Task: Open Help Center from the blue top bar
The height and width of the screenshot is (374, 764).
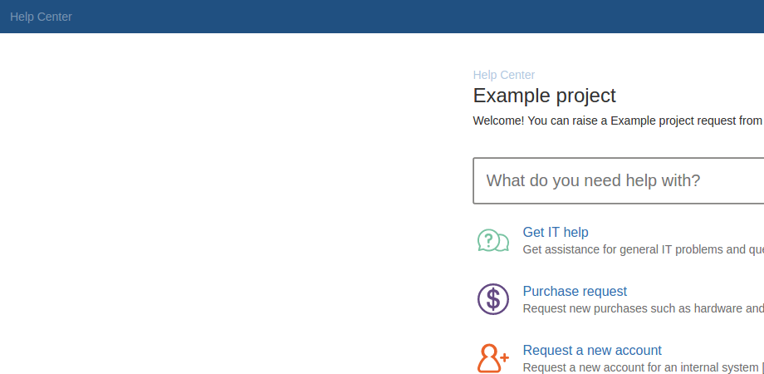Action: point(41,17)
